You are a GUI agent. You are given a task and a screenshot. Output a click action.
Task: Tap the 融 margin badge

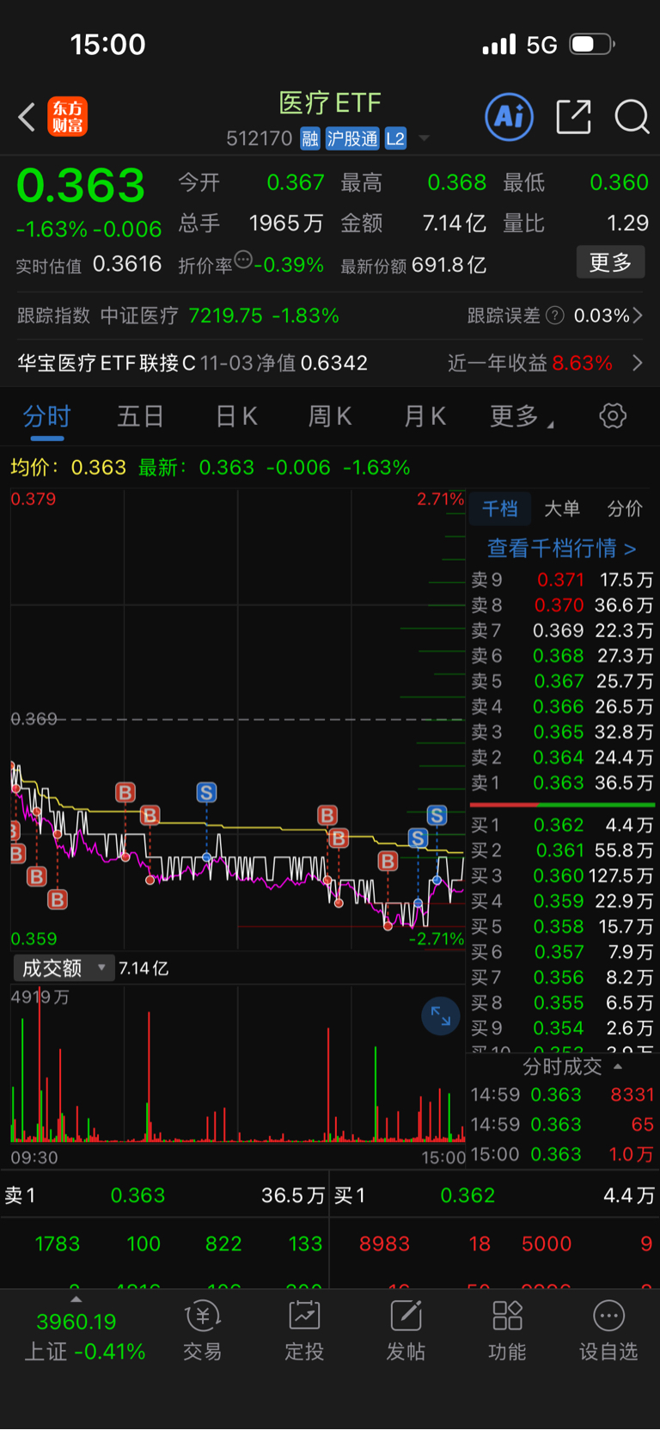click(310, 138)
